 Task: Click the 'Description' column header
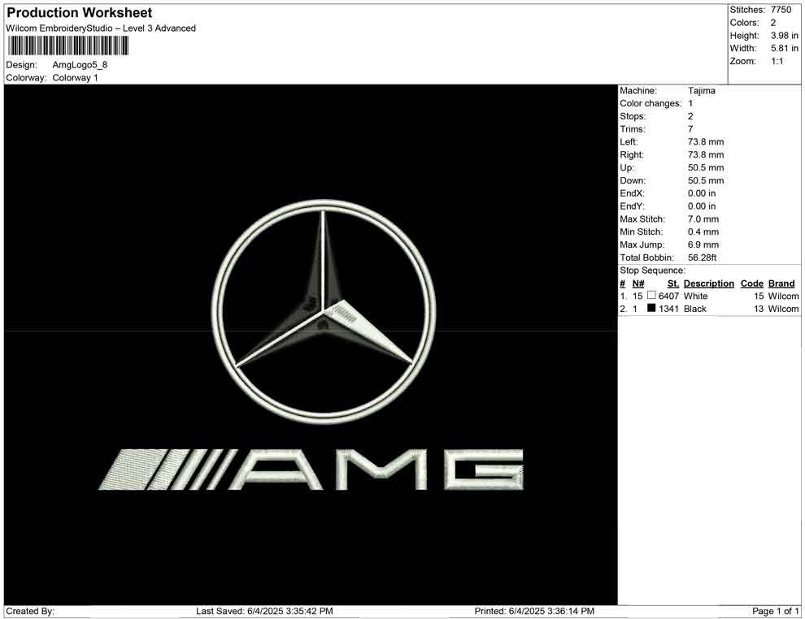coord(709,284)
